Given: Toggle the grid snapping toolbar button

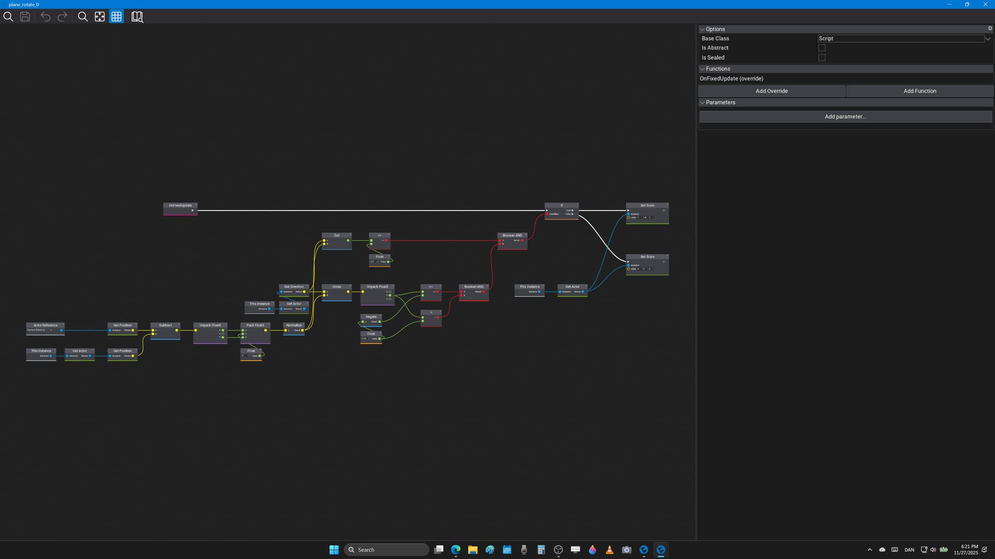Looking at the screenshot, I should (117, 17).
